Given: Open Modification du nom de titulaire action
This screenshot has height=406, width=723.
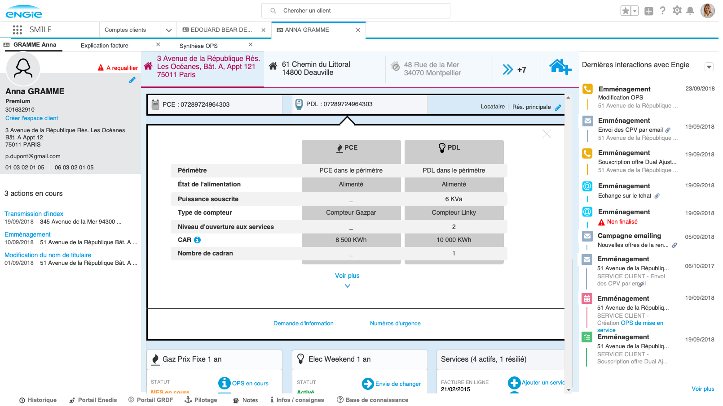Looking at the screenshot, I should [48, 255].
